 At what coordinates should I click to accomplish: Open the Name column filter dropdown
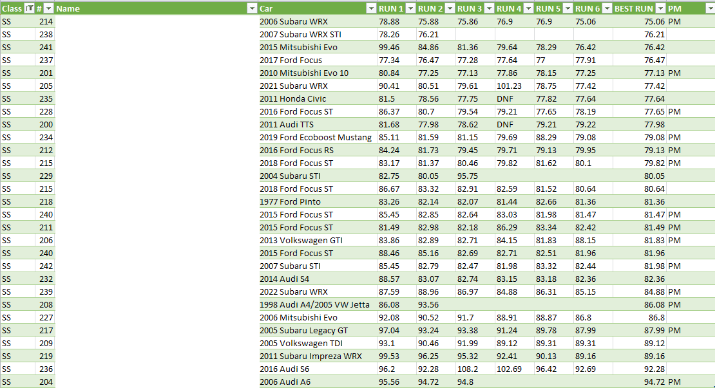click(x=252, y=8)
